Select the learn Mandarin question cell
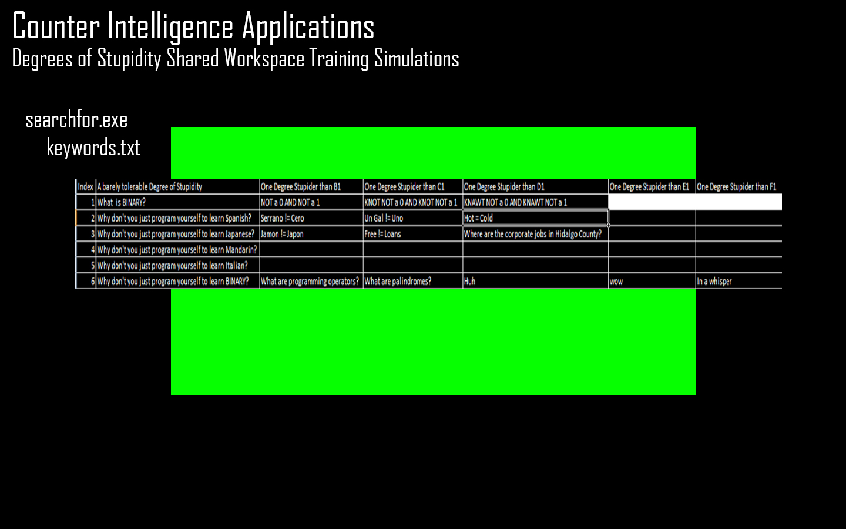 177,250
